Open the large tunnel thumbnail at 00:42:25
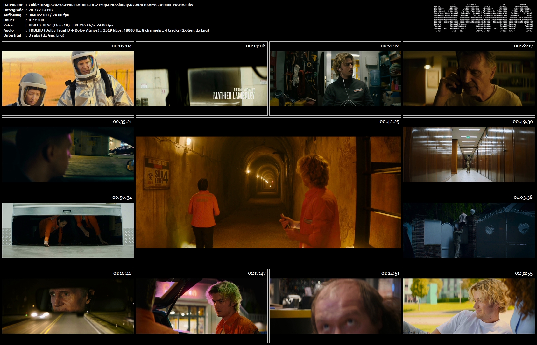The width and height of the screenshot is (537, 345). pyautogui.click(x=268, y=192)
